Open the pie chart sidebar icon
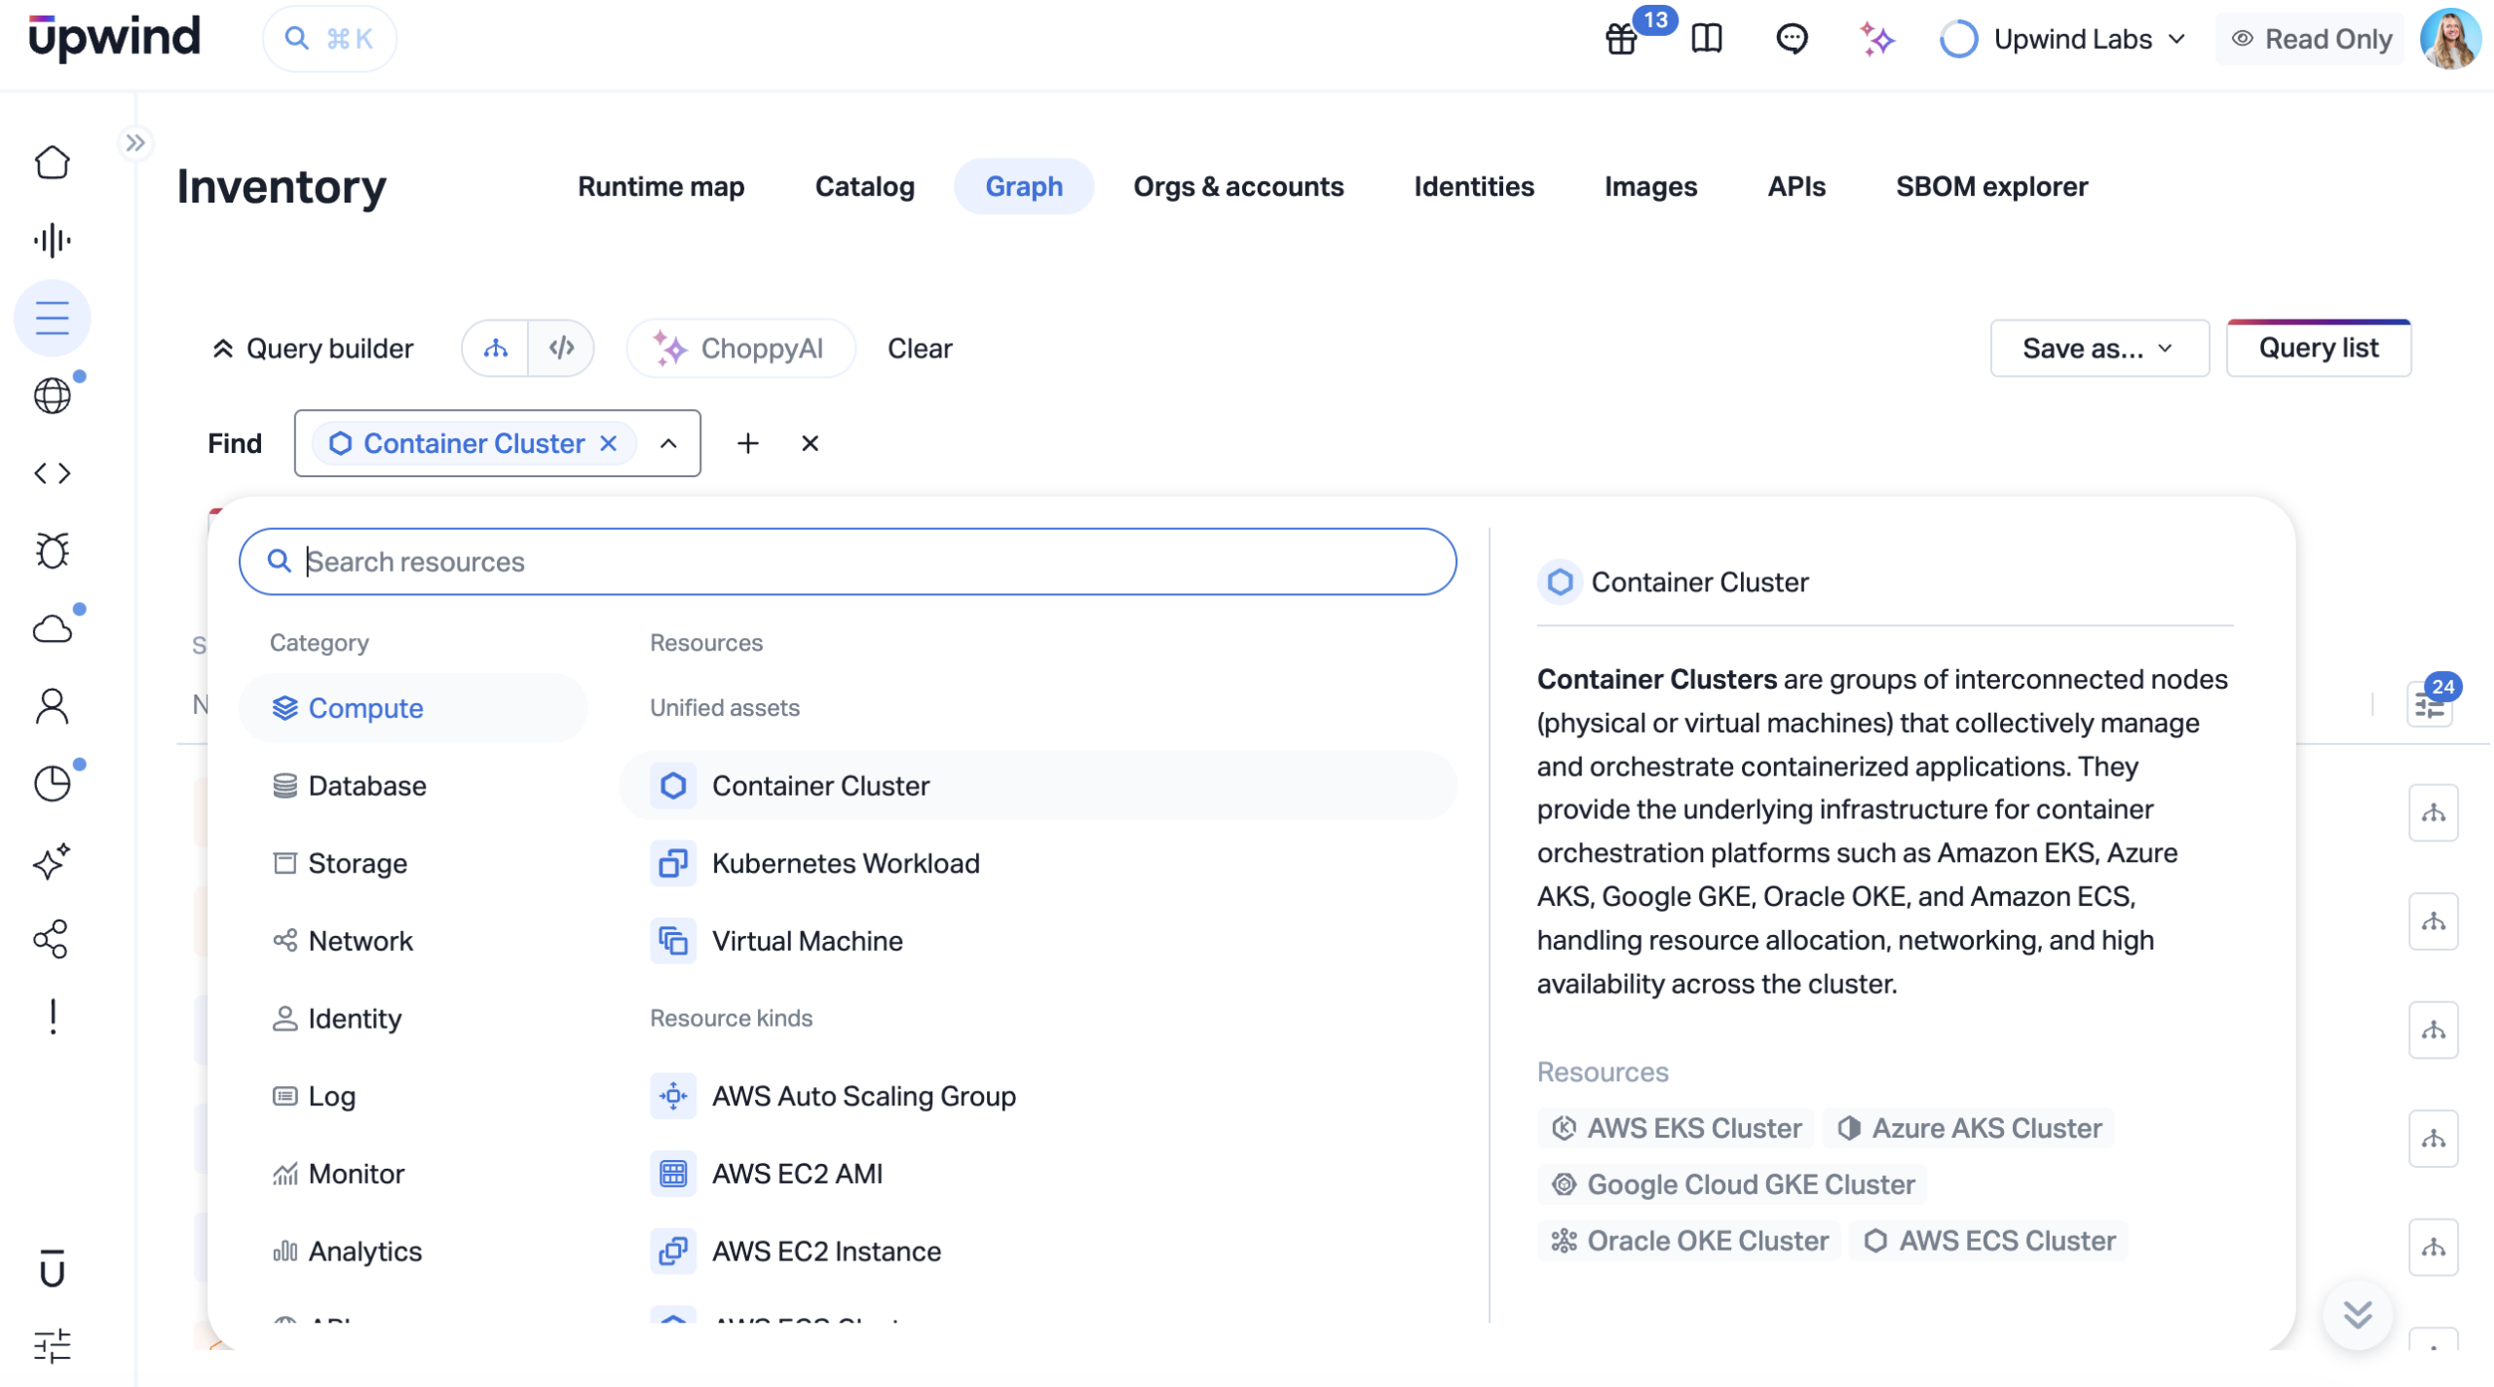 pos(53,784)
